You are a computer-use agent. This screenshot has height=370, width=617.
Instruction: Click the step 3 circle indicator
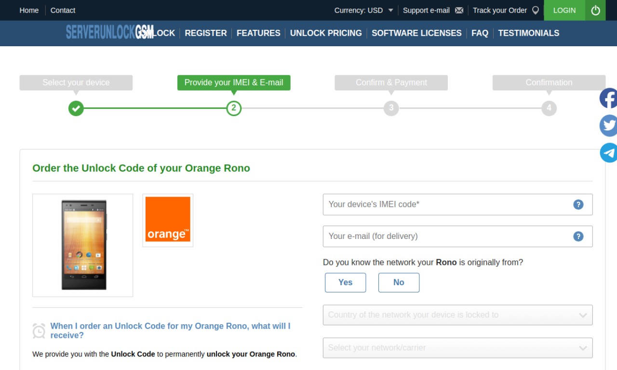coord(391,108)
